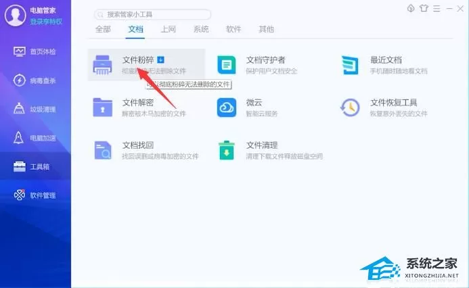Image resolution: width=469 pixels, height=288 pixels.
Task: Click the 病毒查杀 lightning icon
Action: point(20,80)
